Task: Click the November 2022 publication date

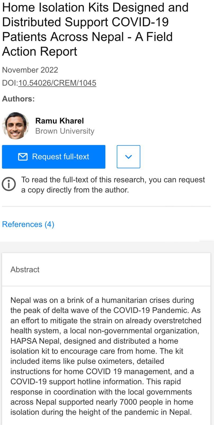Action: [30, 70]
